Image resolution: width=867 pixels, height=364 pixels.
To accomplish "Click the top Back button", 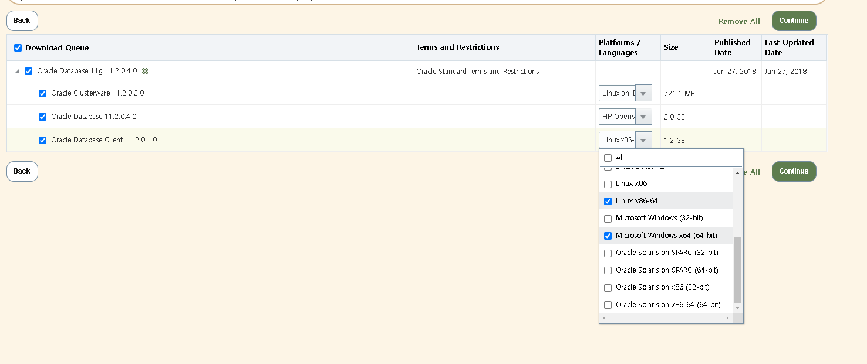I will (x=22, y=21).
